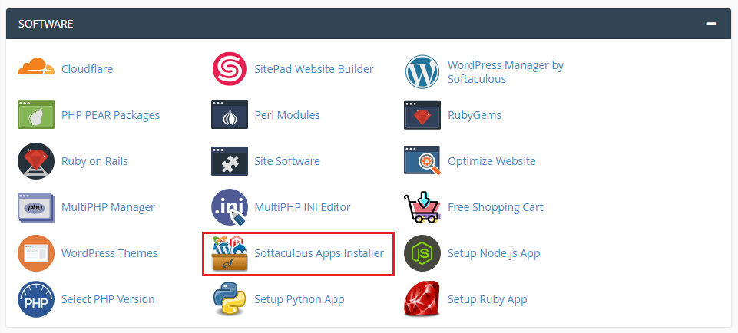Click the RubyGems gem icon
Screen dimensions: 738x333
point(422,114)
